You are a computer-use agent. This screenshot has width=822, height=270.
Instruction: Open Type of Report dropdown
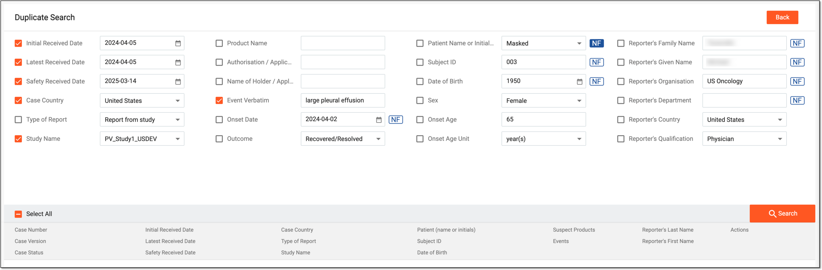tap(142, 119)
